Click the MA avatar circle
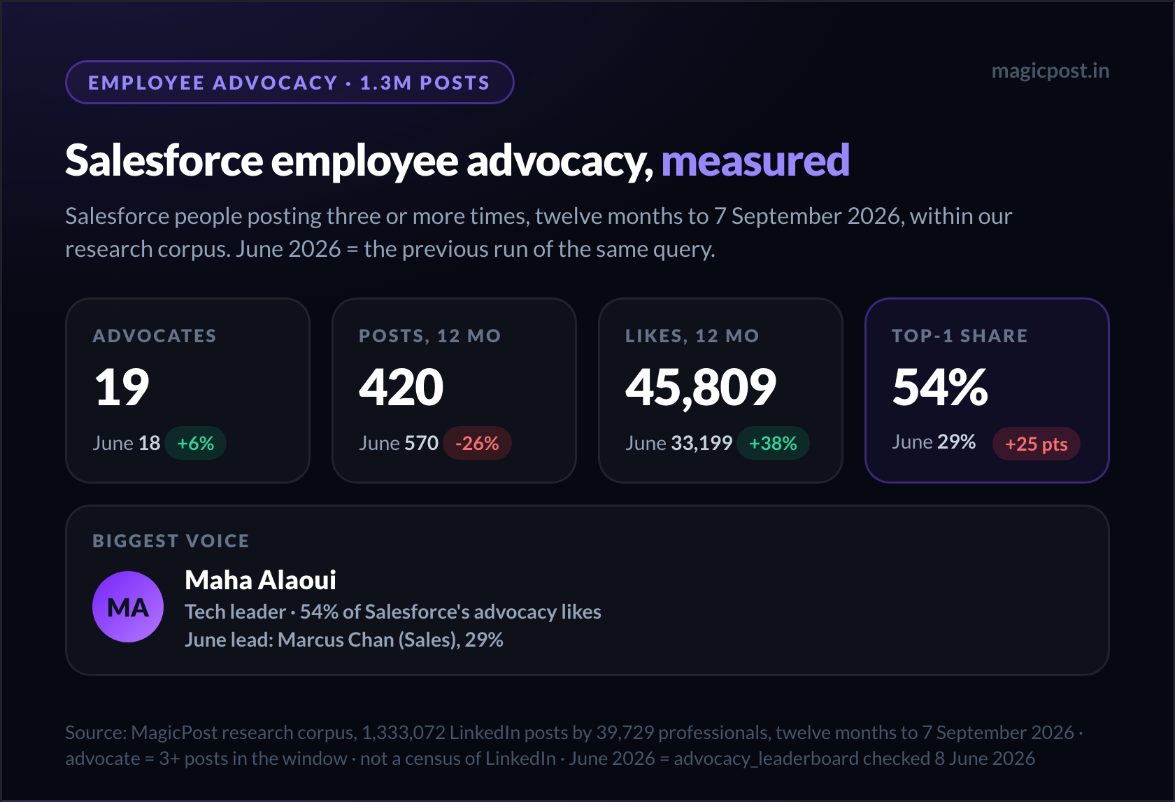Image resolution: width=1175 pixels, height=802 pixels. pos(128,607)
